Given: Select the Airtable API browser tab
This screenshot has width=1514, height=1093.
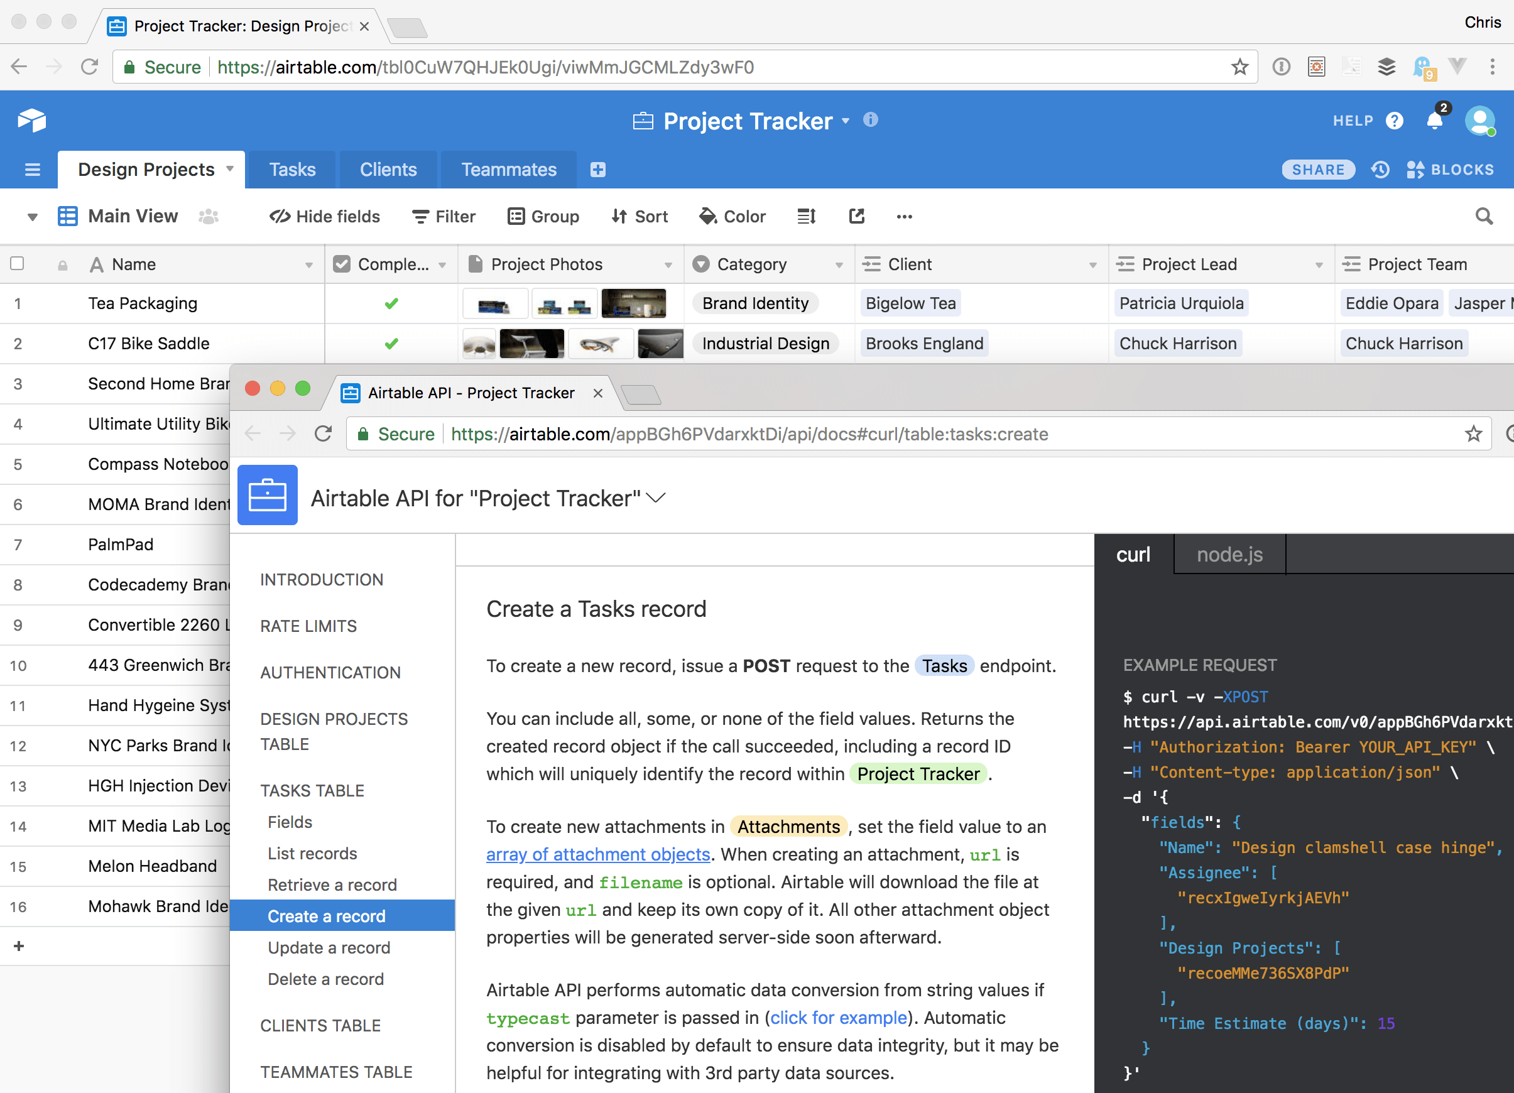Looking at the screenshot, I should tap(471, 393).
